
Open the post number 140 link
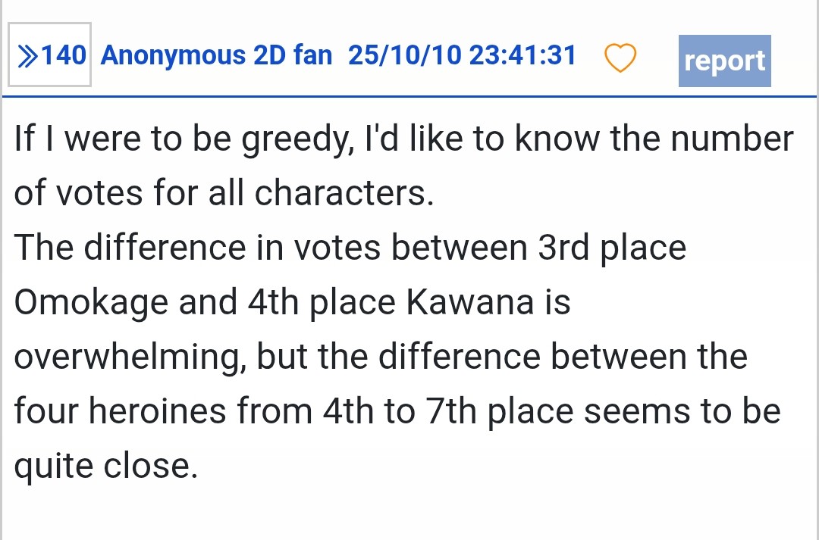click(50, 55)
